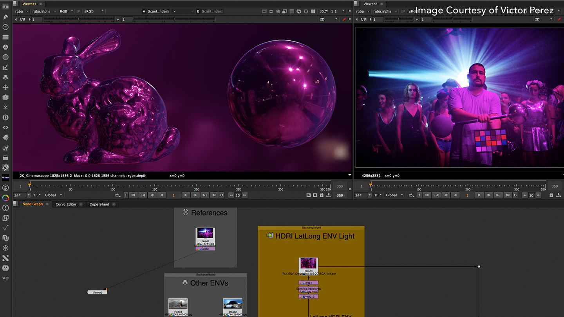The width and height of the screenshot is (564, 317).
Task: Click the Viewer1 red paint pipette icon
Action: (344, 19)
